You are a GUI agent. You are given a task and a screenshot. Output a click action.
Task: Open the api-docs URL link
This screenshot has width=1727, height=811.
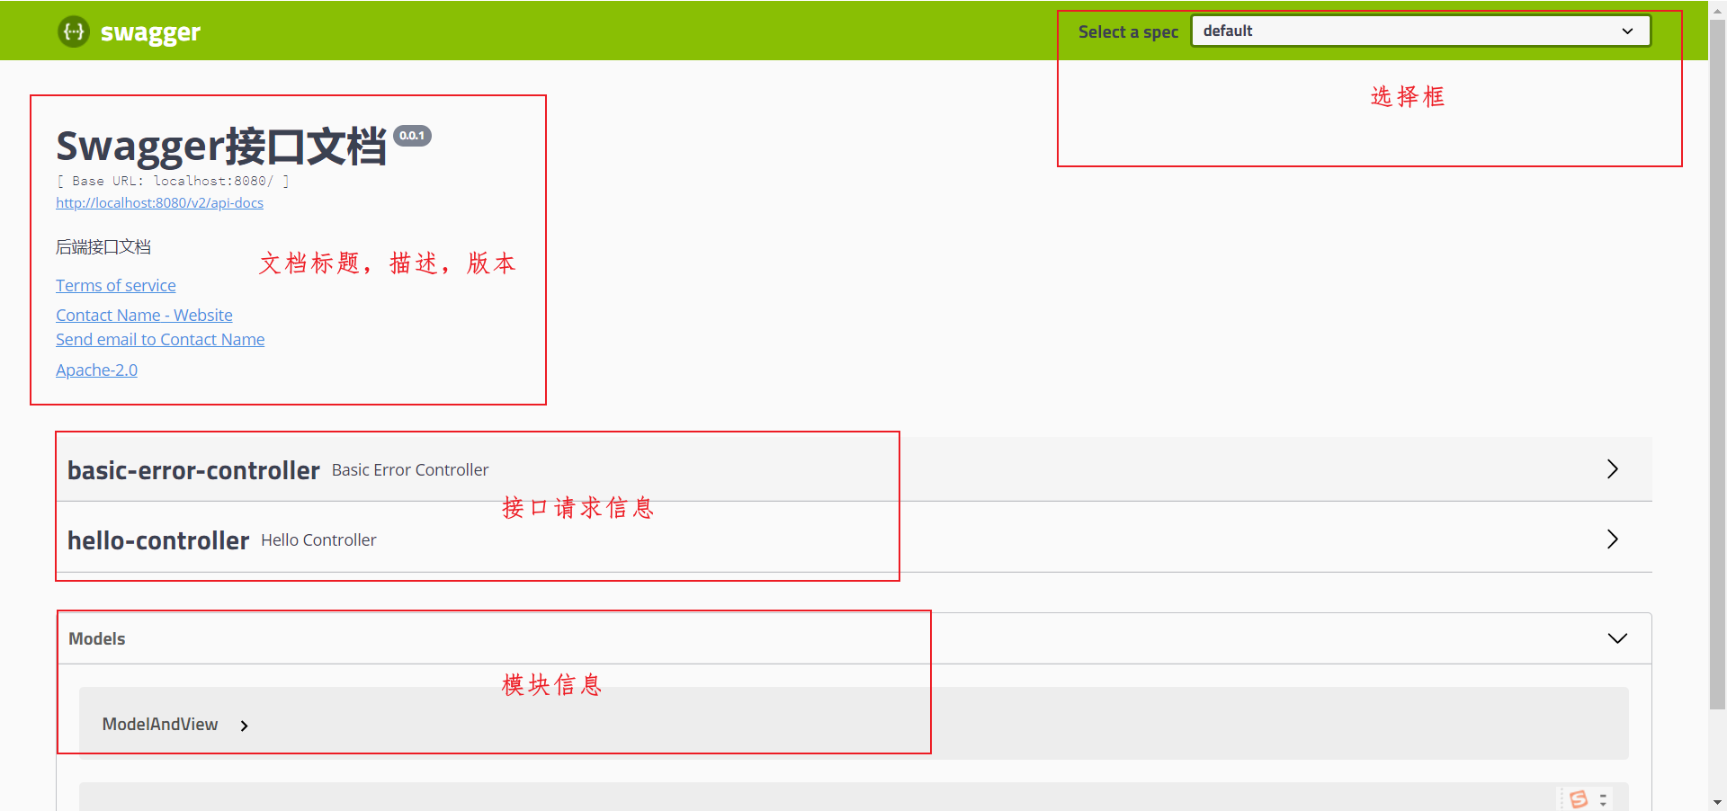tap(159, 203)
